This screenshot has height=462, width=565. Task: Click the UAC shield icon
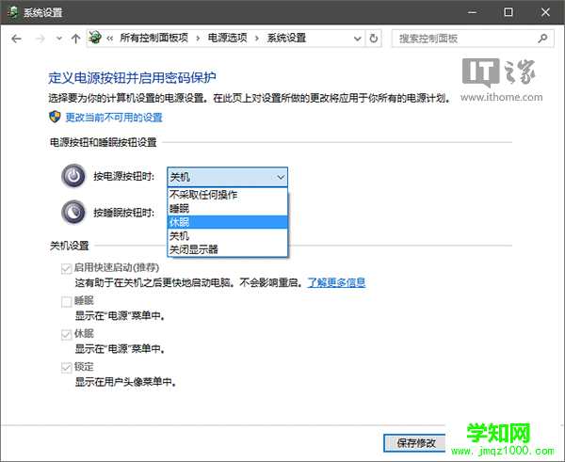tap(55, 117)
